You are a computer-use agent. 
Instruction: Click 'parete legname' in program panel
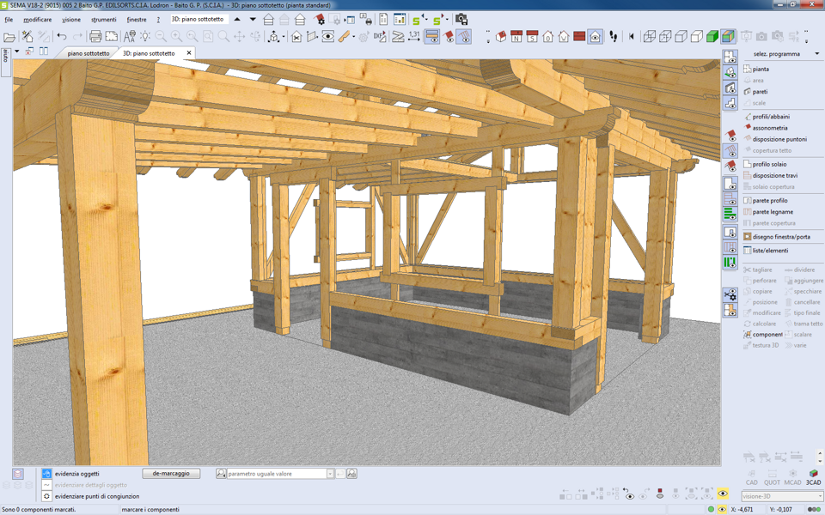tap(773, 212)
